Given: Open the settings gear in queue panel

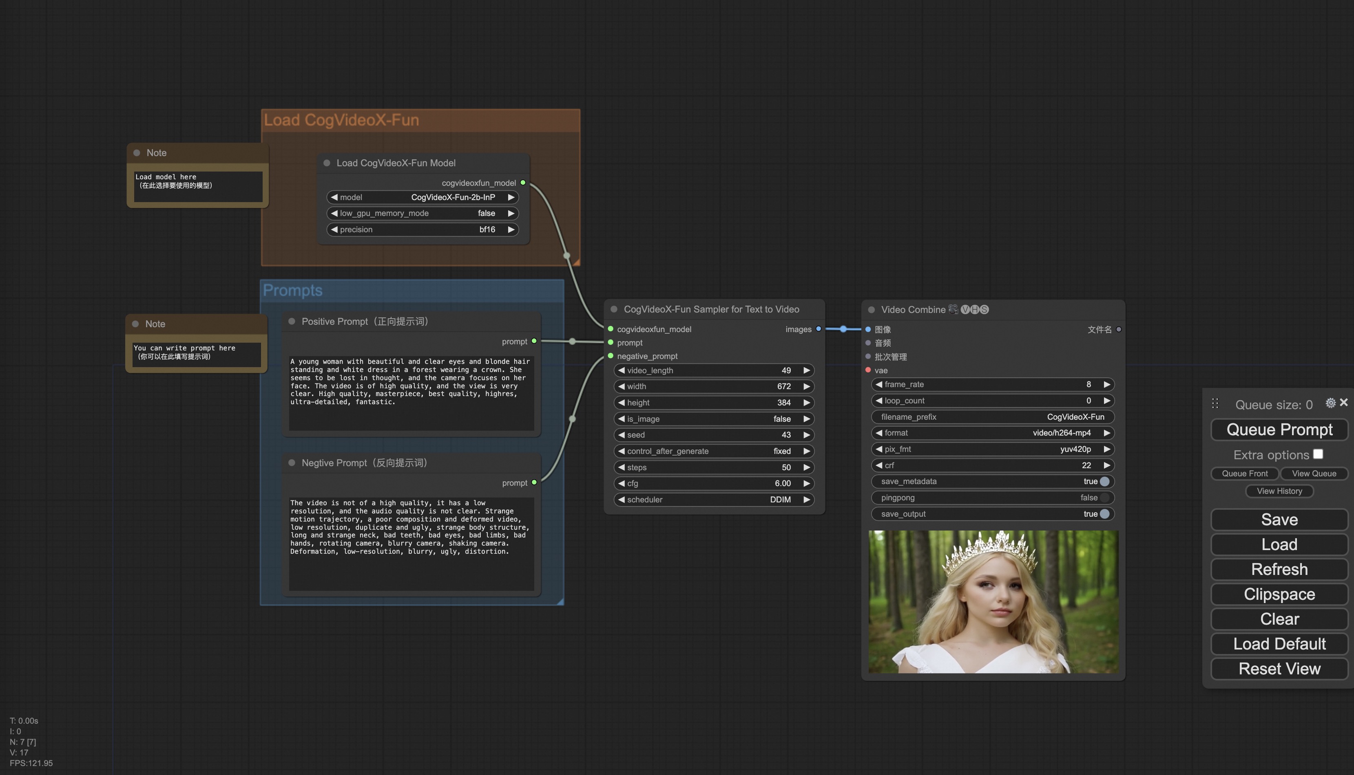Looking at the screenshot, I should point(1330,403).
